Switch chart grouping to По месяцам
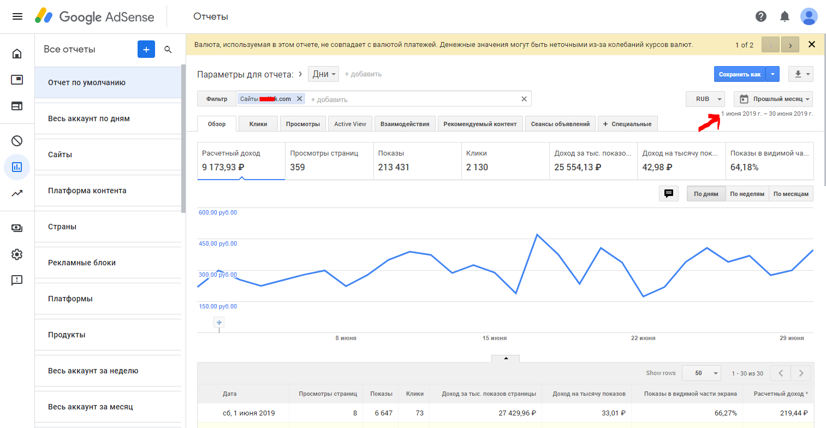 [x=791, y=194]
